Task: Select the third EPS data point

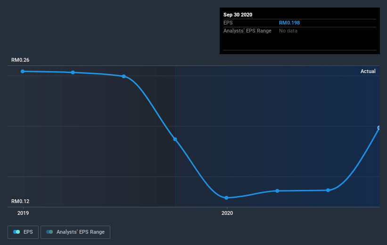Action: (x=124, y=76)
